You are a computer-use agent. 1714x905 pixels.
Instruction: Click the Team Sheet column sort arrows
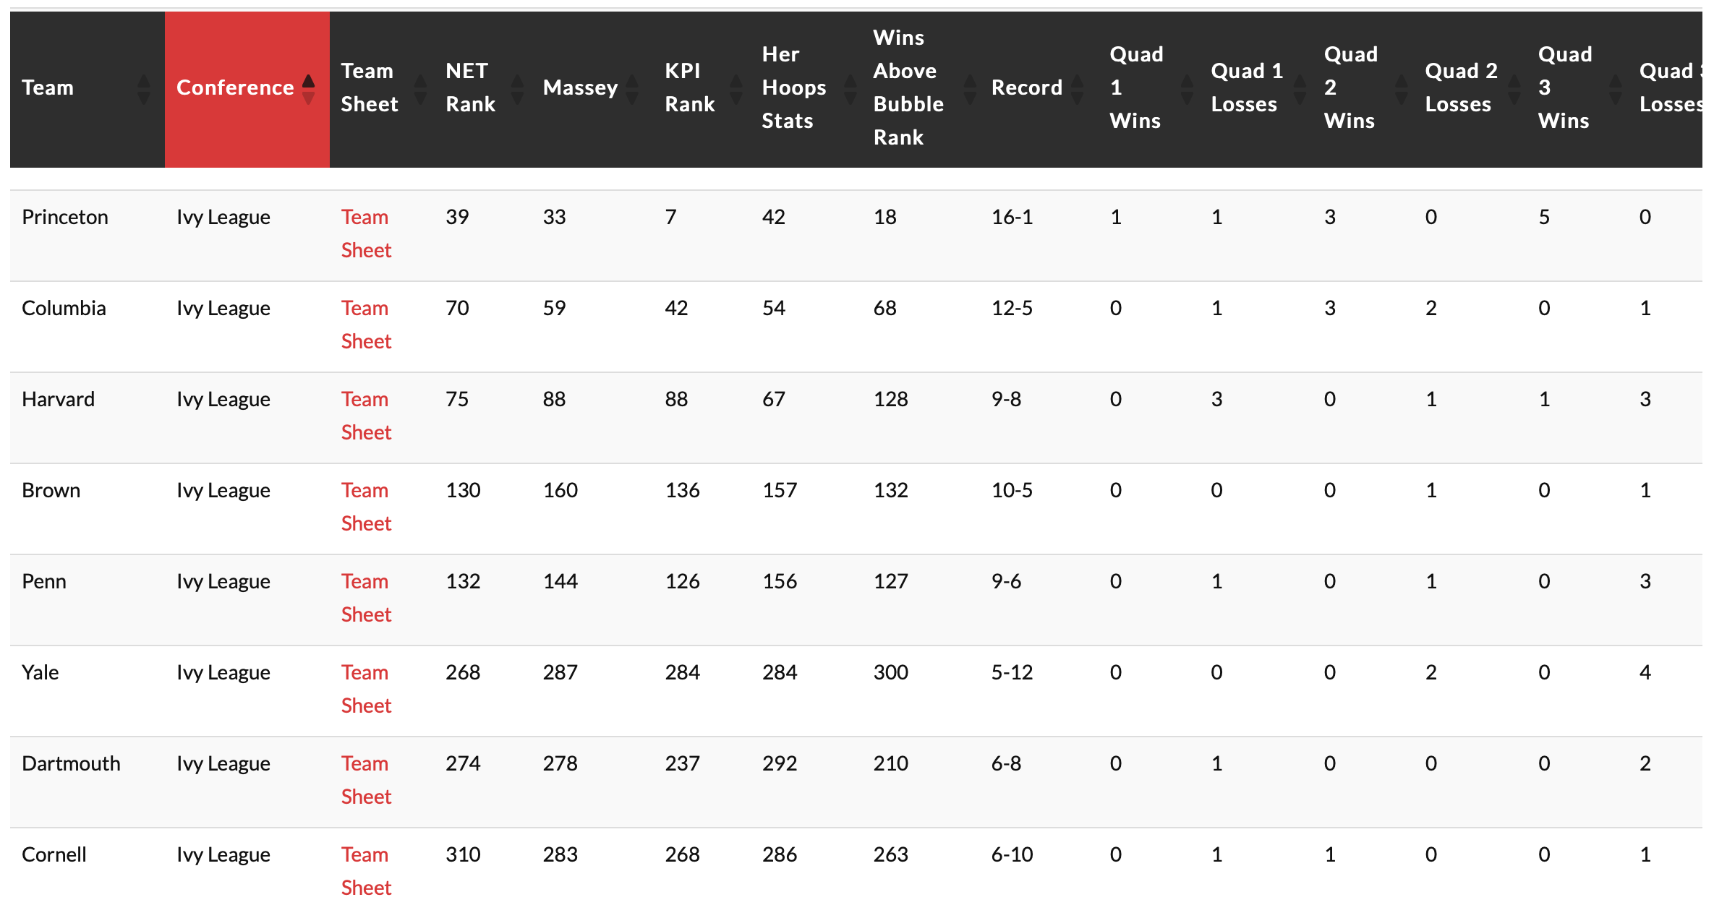tap(420, 88)
